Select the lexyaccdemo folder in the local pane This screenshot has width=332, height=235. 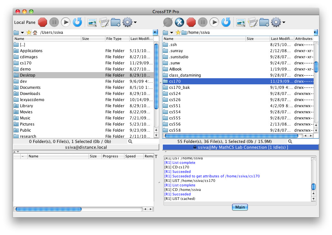83,100
